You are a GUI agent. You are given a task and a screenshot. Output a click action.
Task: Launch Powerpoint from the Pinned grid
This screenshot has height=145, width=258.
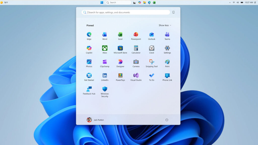[x=136, y=36]
